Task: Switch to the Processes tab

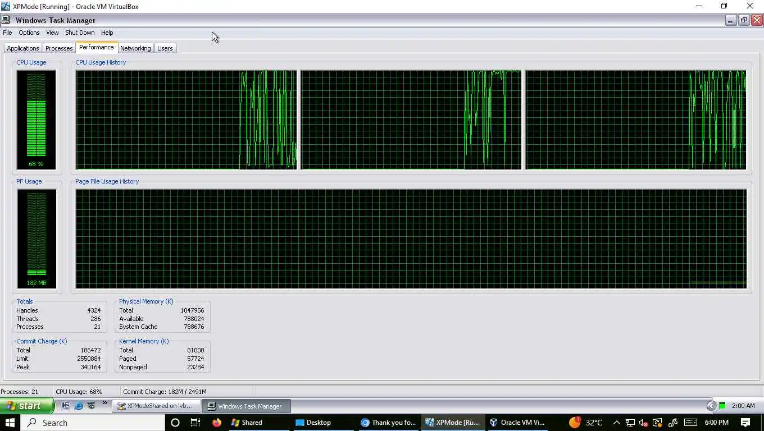Action: click(59, 48)
